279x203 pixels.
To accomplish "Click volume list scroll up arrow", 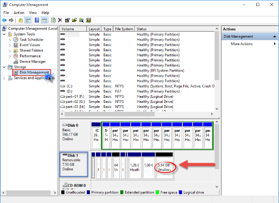I will [x=217, y=29].
